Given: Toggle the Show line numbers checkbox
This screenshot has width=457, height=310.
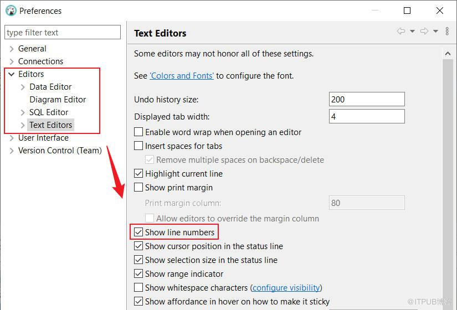Looking at the screenshot, I should (138, 232).
